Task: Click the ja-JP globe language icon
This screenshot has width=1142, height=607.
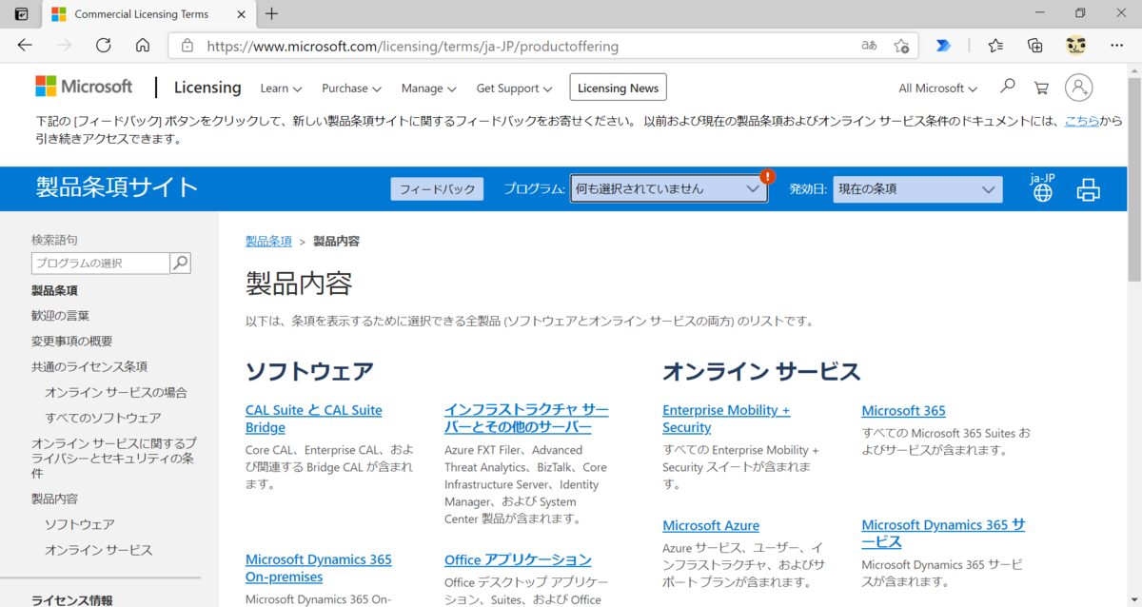Action: 1043,187
